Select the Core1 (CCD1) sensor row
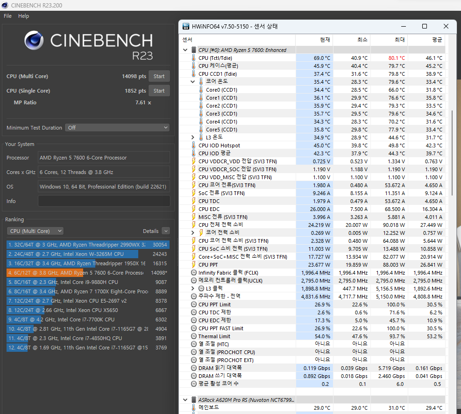This screenshot has height=414, width=461. 312,97
